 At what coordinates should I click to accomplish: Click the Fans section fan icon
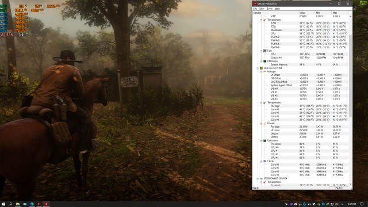(x=264, y=51)
